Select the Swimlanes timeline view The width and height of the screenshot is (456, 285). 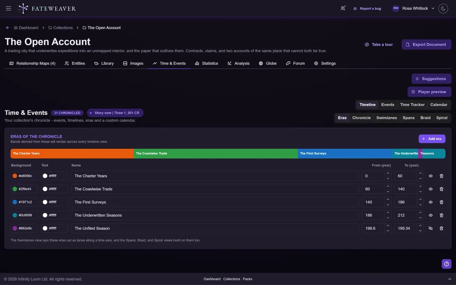click(x=387, y=118)
